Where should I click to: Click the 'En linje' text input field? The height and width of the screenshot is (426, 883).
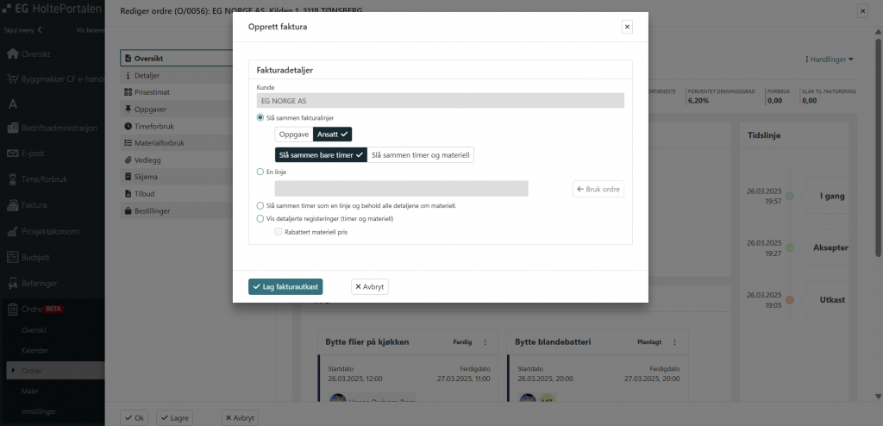(x=401, y=189)
